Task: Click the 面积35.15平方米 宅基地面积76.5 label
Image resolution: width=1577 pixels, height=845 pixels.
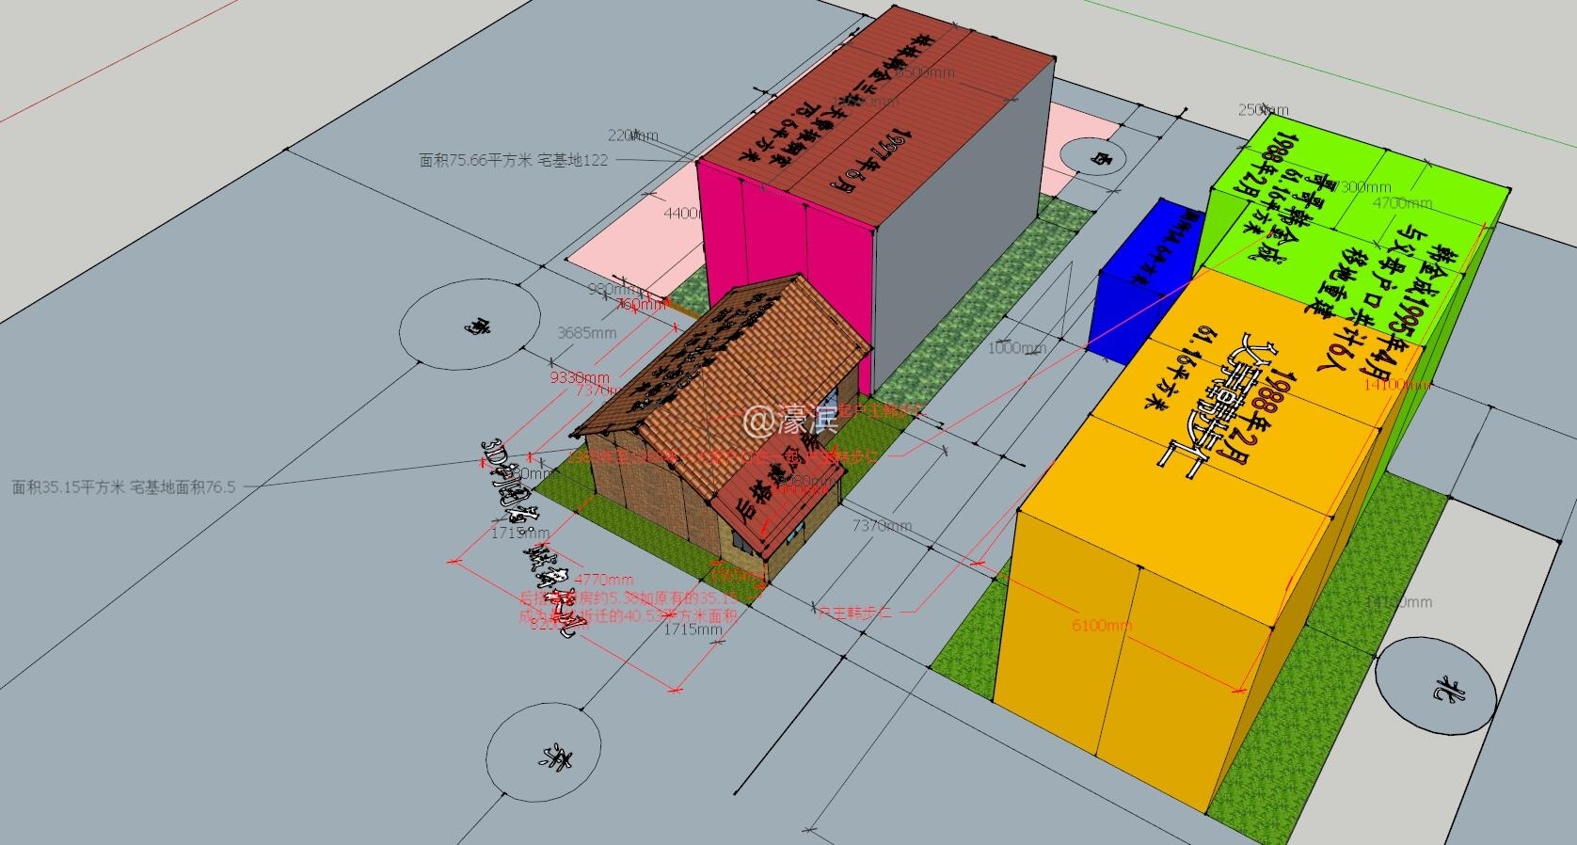Action: pyautogui.click(x=123, y=487)
